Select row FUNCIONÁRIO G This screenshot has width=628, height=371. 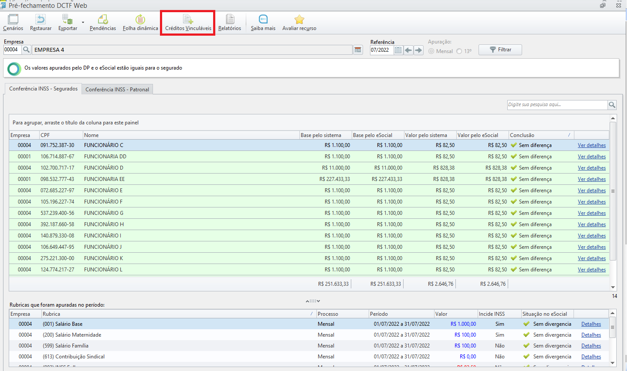[309, 213]
